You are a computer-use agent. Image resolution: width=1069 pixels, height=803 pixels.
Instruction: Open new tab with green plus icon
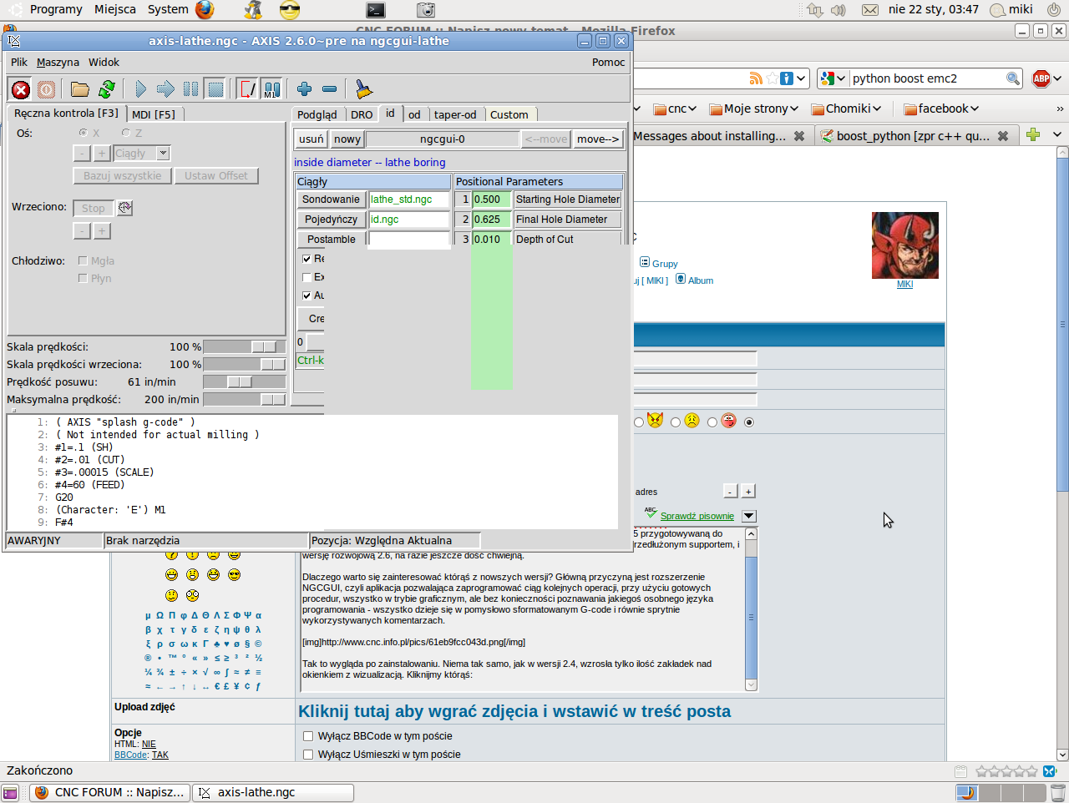[1033, 134]
